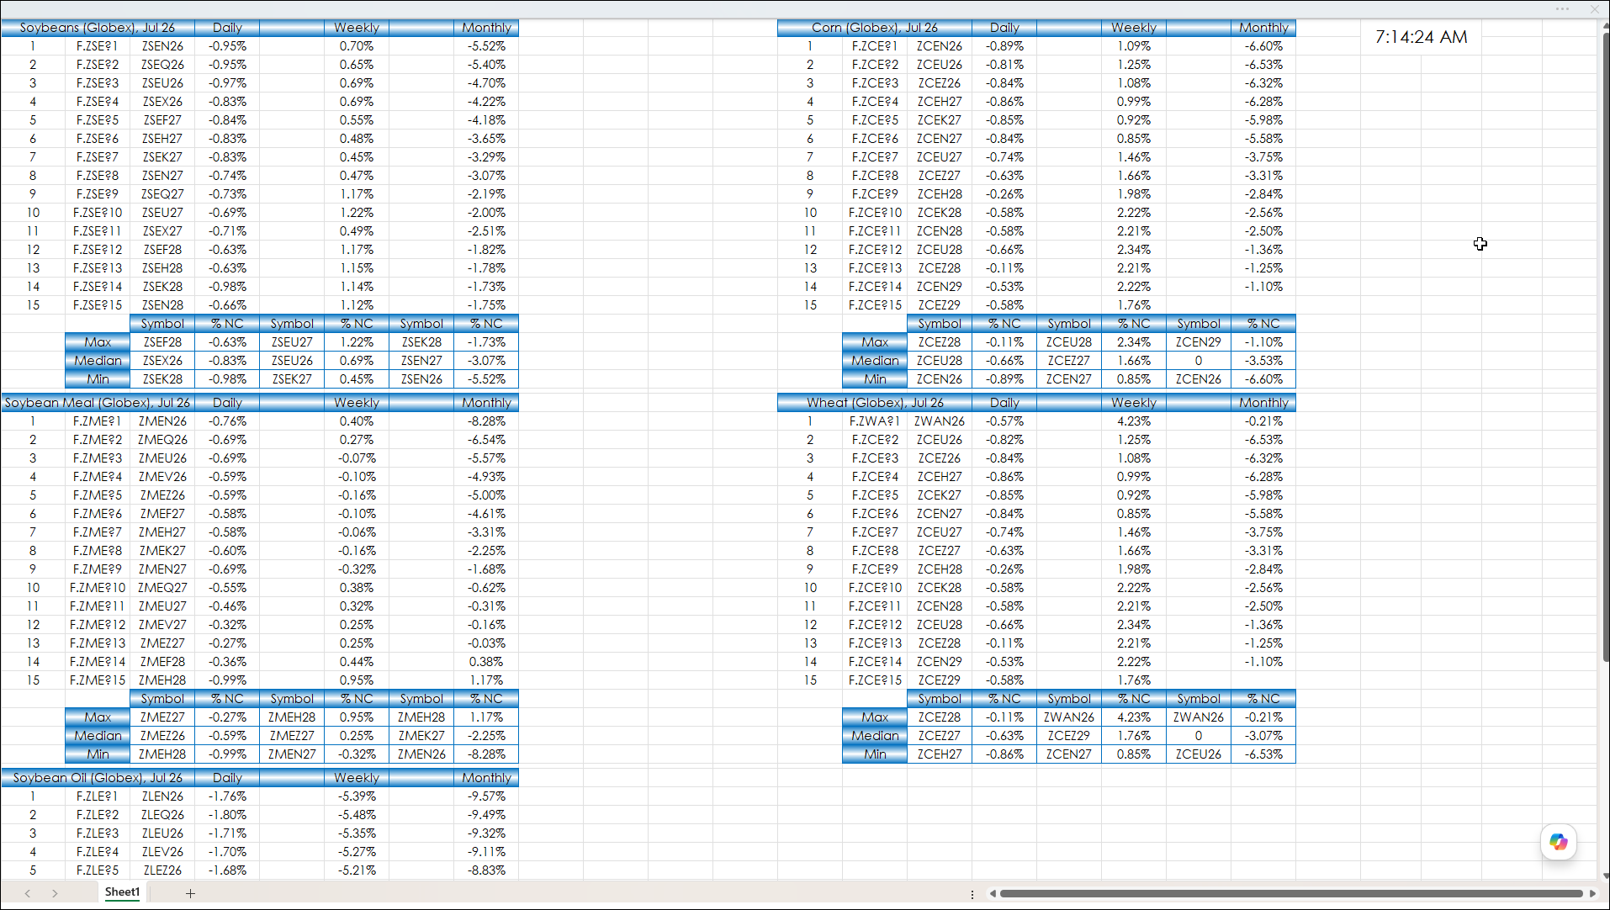
Task: Select ZCEU26 in Wheat Min row
Action: click(1199, 754)
